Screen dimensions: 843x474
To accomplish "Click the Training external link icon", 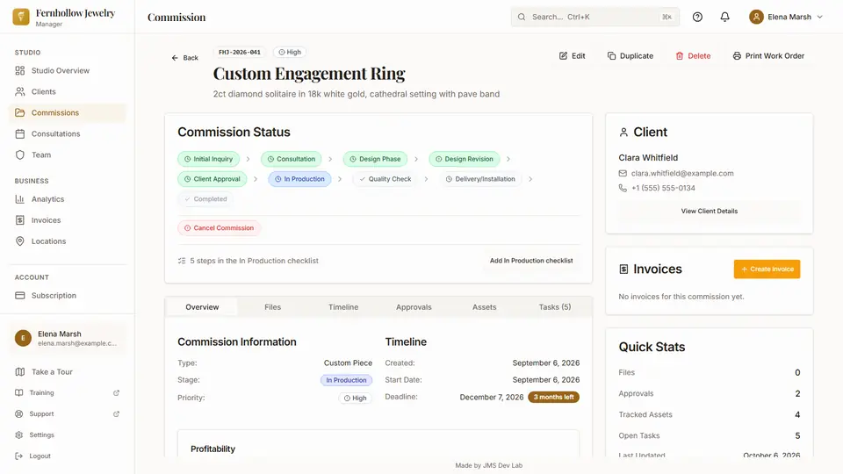I will point(116,393).
